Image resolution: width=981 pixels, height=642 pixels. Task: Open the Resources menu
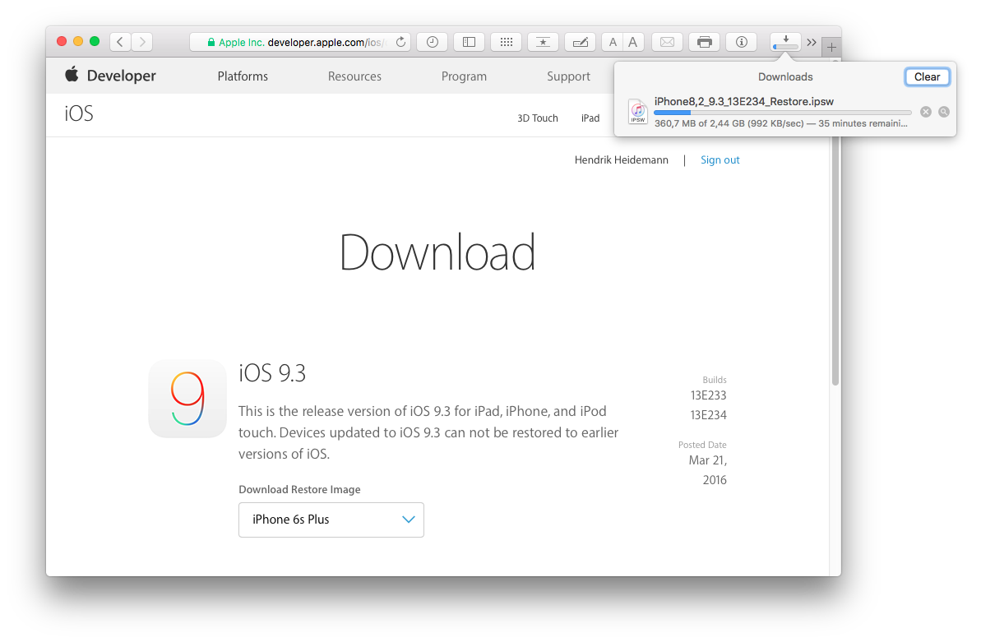click(x=354, y=76)
